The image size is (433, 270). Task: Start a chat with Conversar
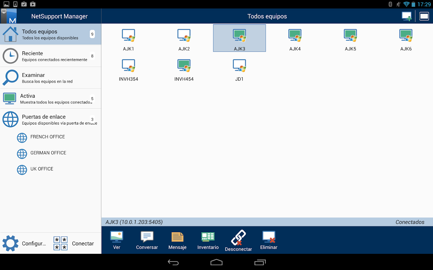pyautogui.click(x=147, y=240)
